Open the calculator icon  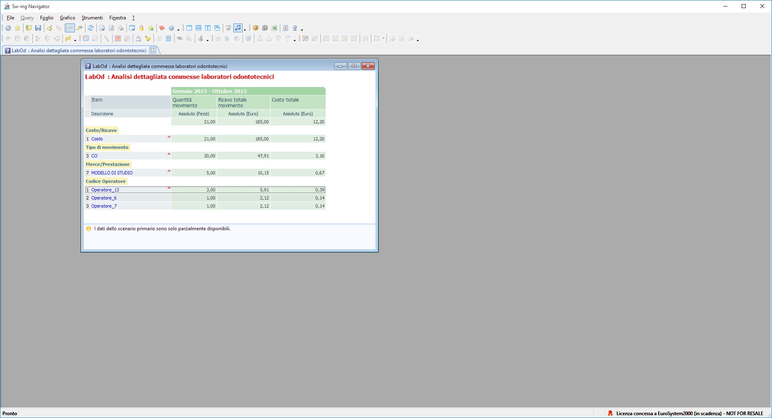(168, 38)
